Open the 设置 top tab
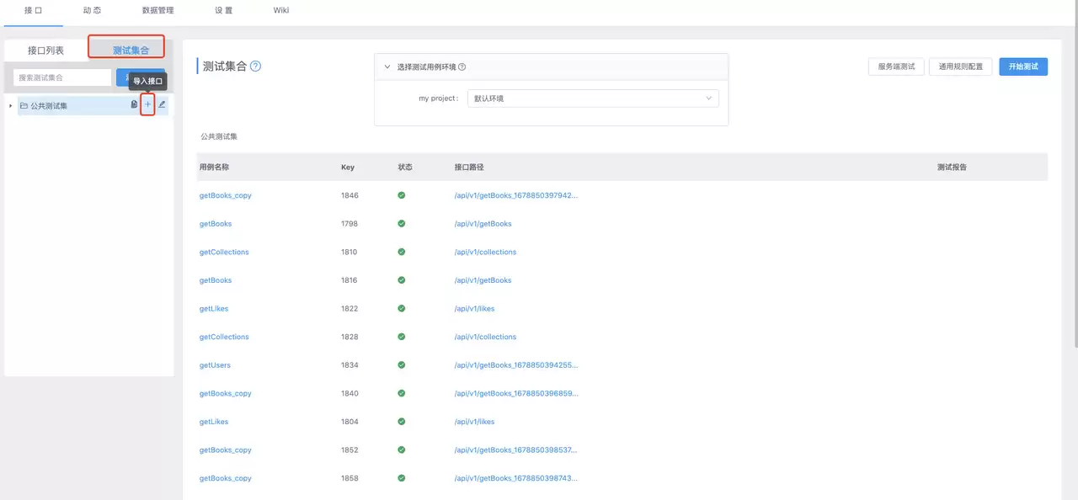 click(x=223, y=10)
